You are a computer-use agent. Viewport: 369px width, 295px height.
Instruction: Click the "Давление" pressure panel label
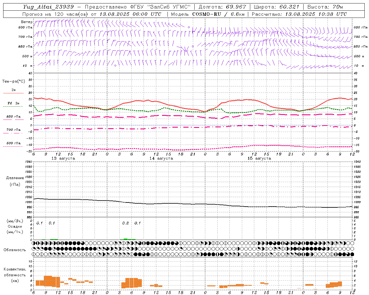[15, 178]
